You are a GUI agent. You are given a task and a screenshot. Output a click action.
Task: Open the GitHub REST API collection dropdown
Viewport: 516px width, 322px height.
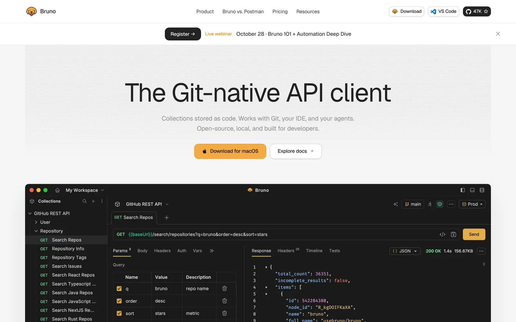point(147,204)
